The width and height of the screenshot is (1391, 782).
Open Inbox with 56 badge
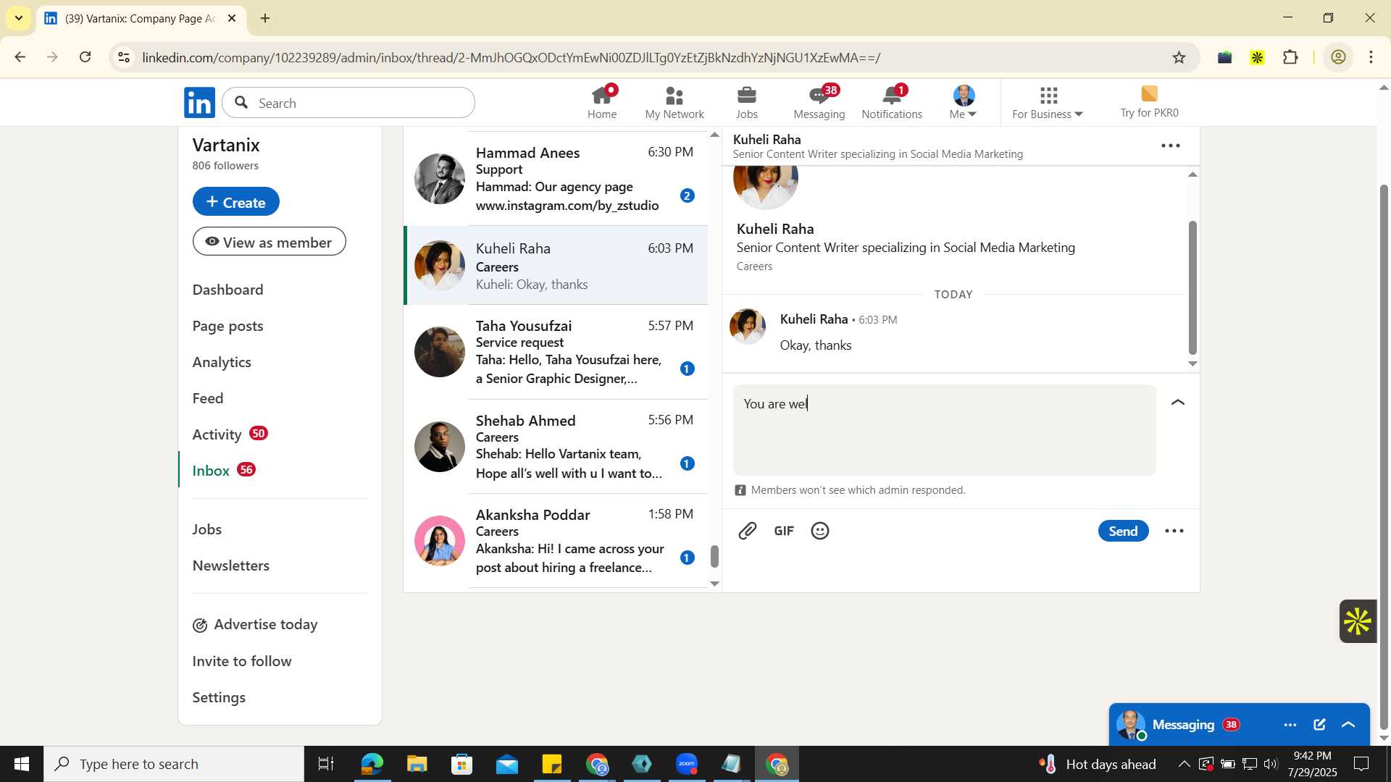click(x=224, y=471)
